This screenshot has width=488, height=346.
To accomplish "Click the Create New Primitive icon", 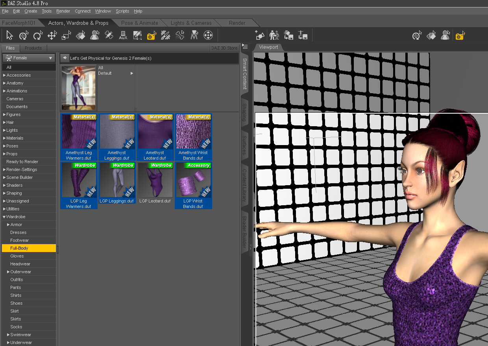I will coord(260,36).
